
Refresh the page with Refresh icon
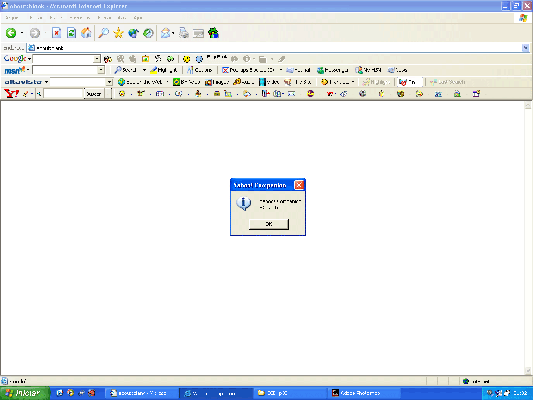tap(71, 33)
